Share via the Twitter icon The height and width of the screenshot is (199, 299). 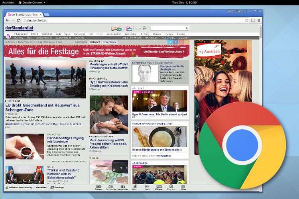170,42
